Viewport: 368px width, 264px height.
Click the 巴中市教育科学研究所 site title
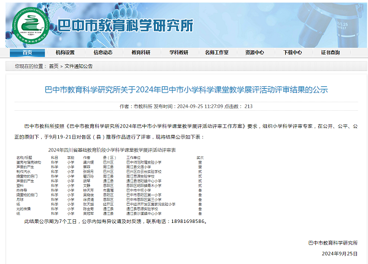(x=125, y=25)
